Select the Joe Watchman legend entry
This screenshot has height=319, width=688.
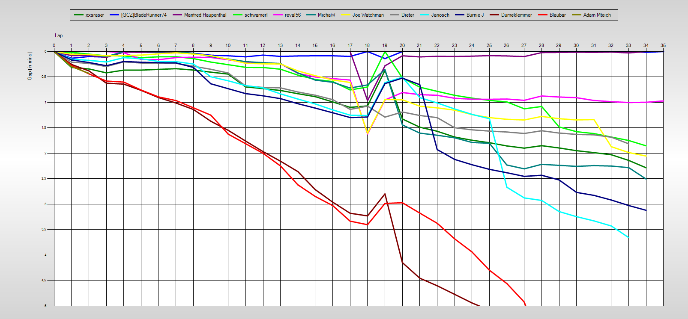362,15
